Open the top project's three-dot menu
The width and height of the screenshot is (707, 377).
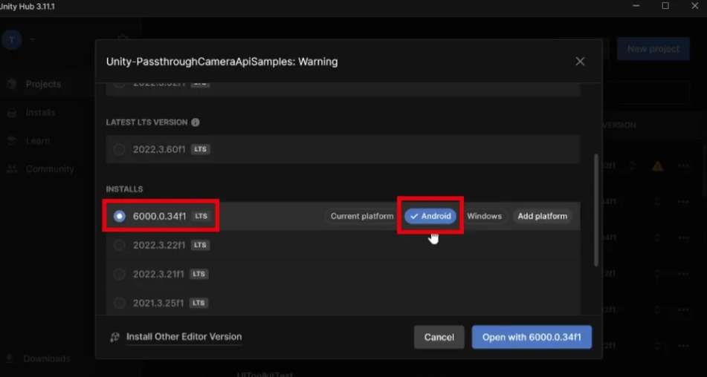pyautogui.click(x=683, y=166)
